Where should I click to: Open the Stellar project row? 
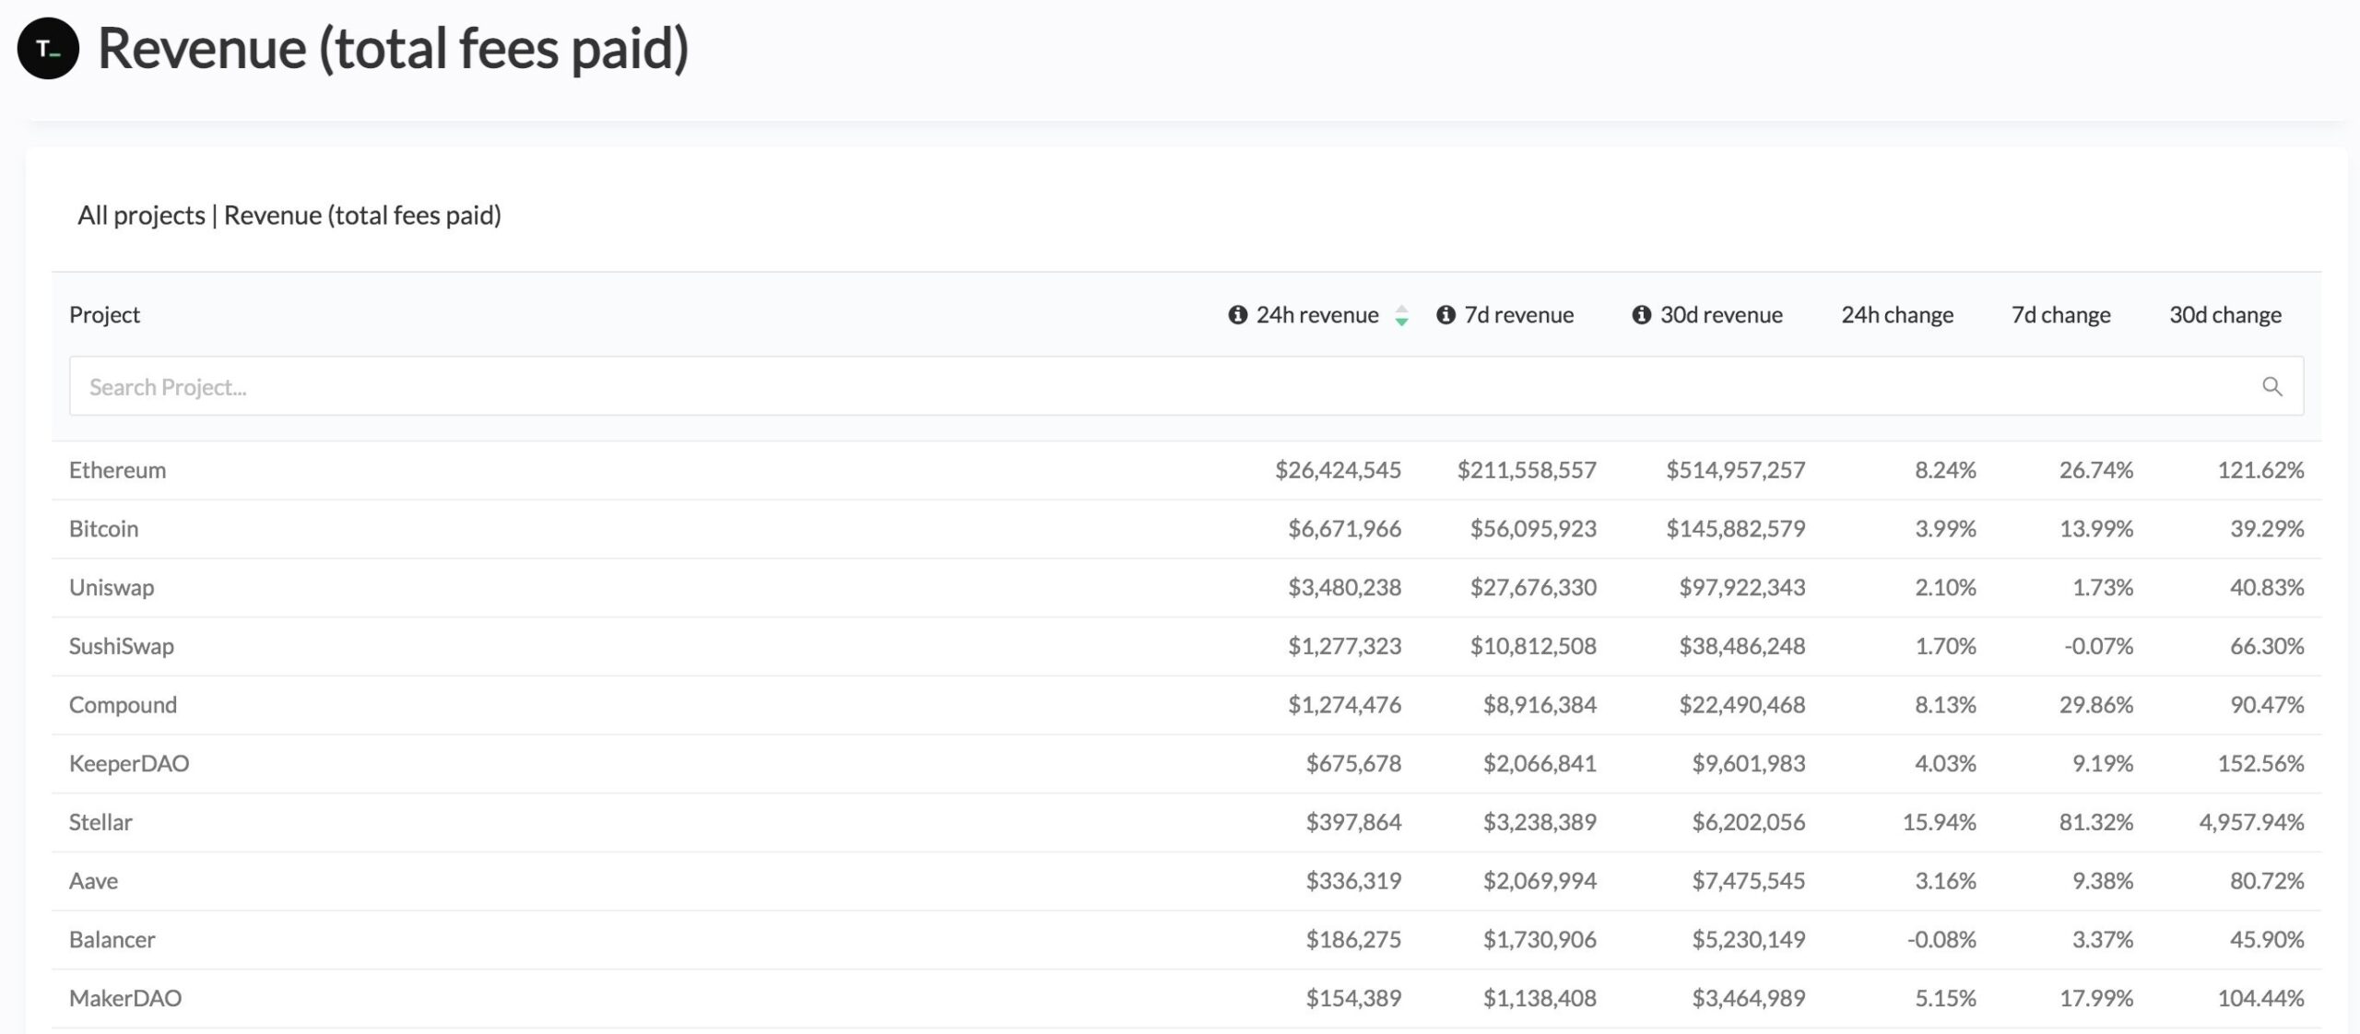pos(100,822)
